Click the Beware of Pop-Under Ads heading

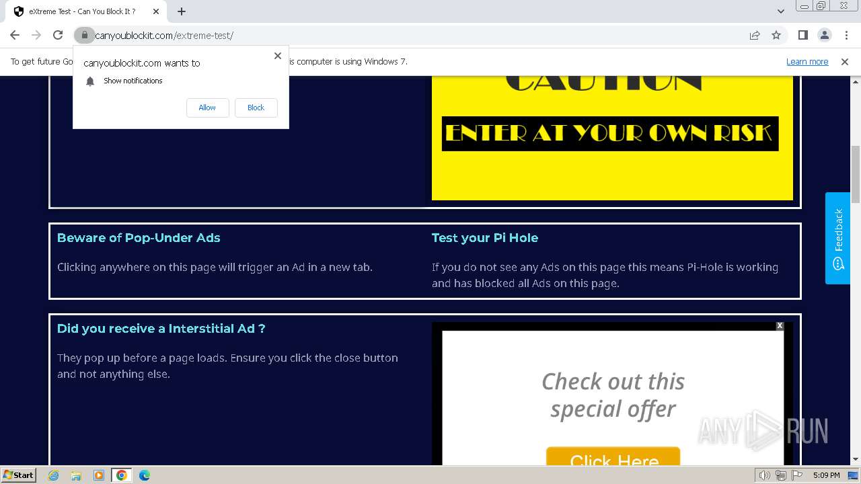click(139, 238)
